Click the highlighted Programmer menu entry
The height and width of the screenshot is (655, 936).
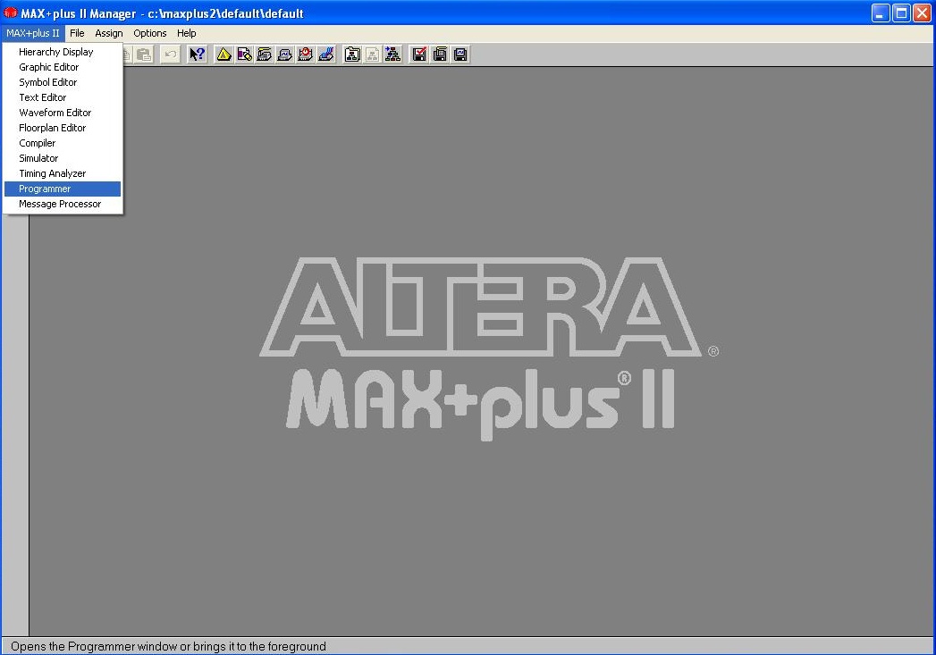click(63, 189)
